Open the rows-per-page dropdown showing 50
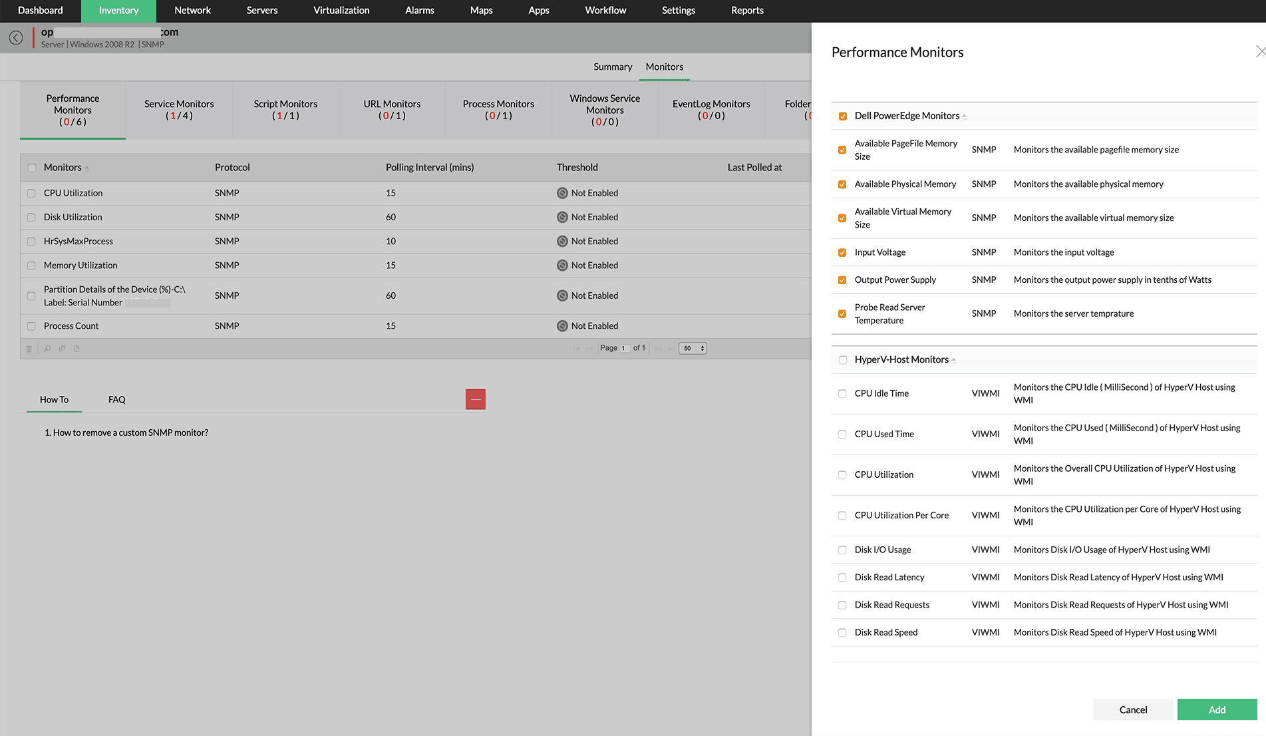Viewport: 1266px width, 736px height. (692, 348)
